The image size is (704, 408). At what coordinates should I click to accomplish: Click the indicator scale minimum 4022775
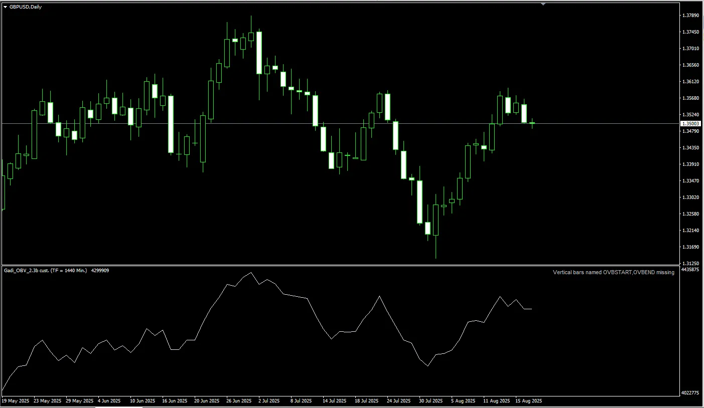click(691, 393)
